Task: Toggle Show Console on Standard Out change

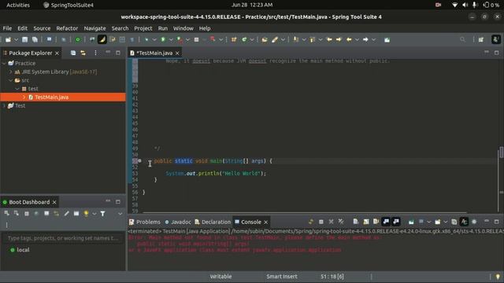Action: coord(386,222)
